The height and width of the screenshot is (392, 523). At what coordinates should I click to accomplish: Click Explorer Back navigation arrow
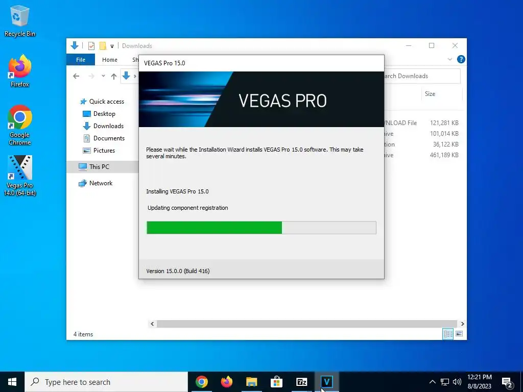coord(76,77)
